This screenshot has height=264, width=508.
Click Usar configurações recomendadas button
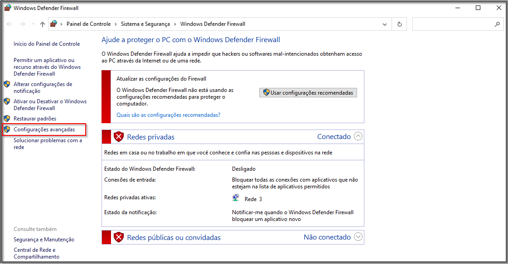(x=308, y=93)
